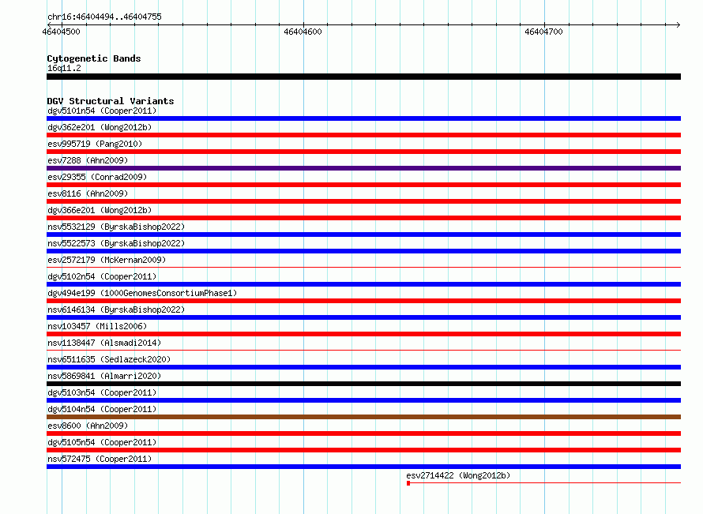Click the purple bar under esv7288
Image resolution: width=703 pixels, height=514 pixels.
pos(363,168)
